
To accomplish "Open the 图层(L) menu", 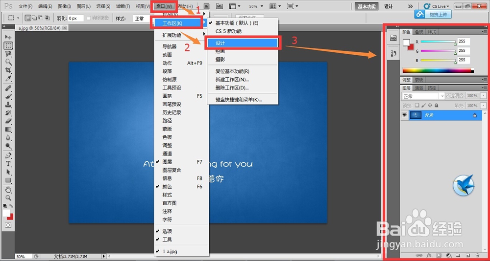I will click(x=83, y=6).
